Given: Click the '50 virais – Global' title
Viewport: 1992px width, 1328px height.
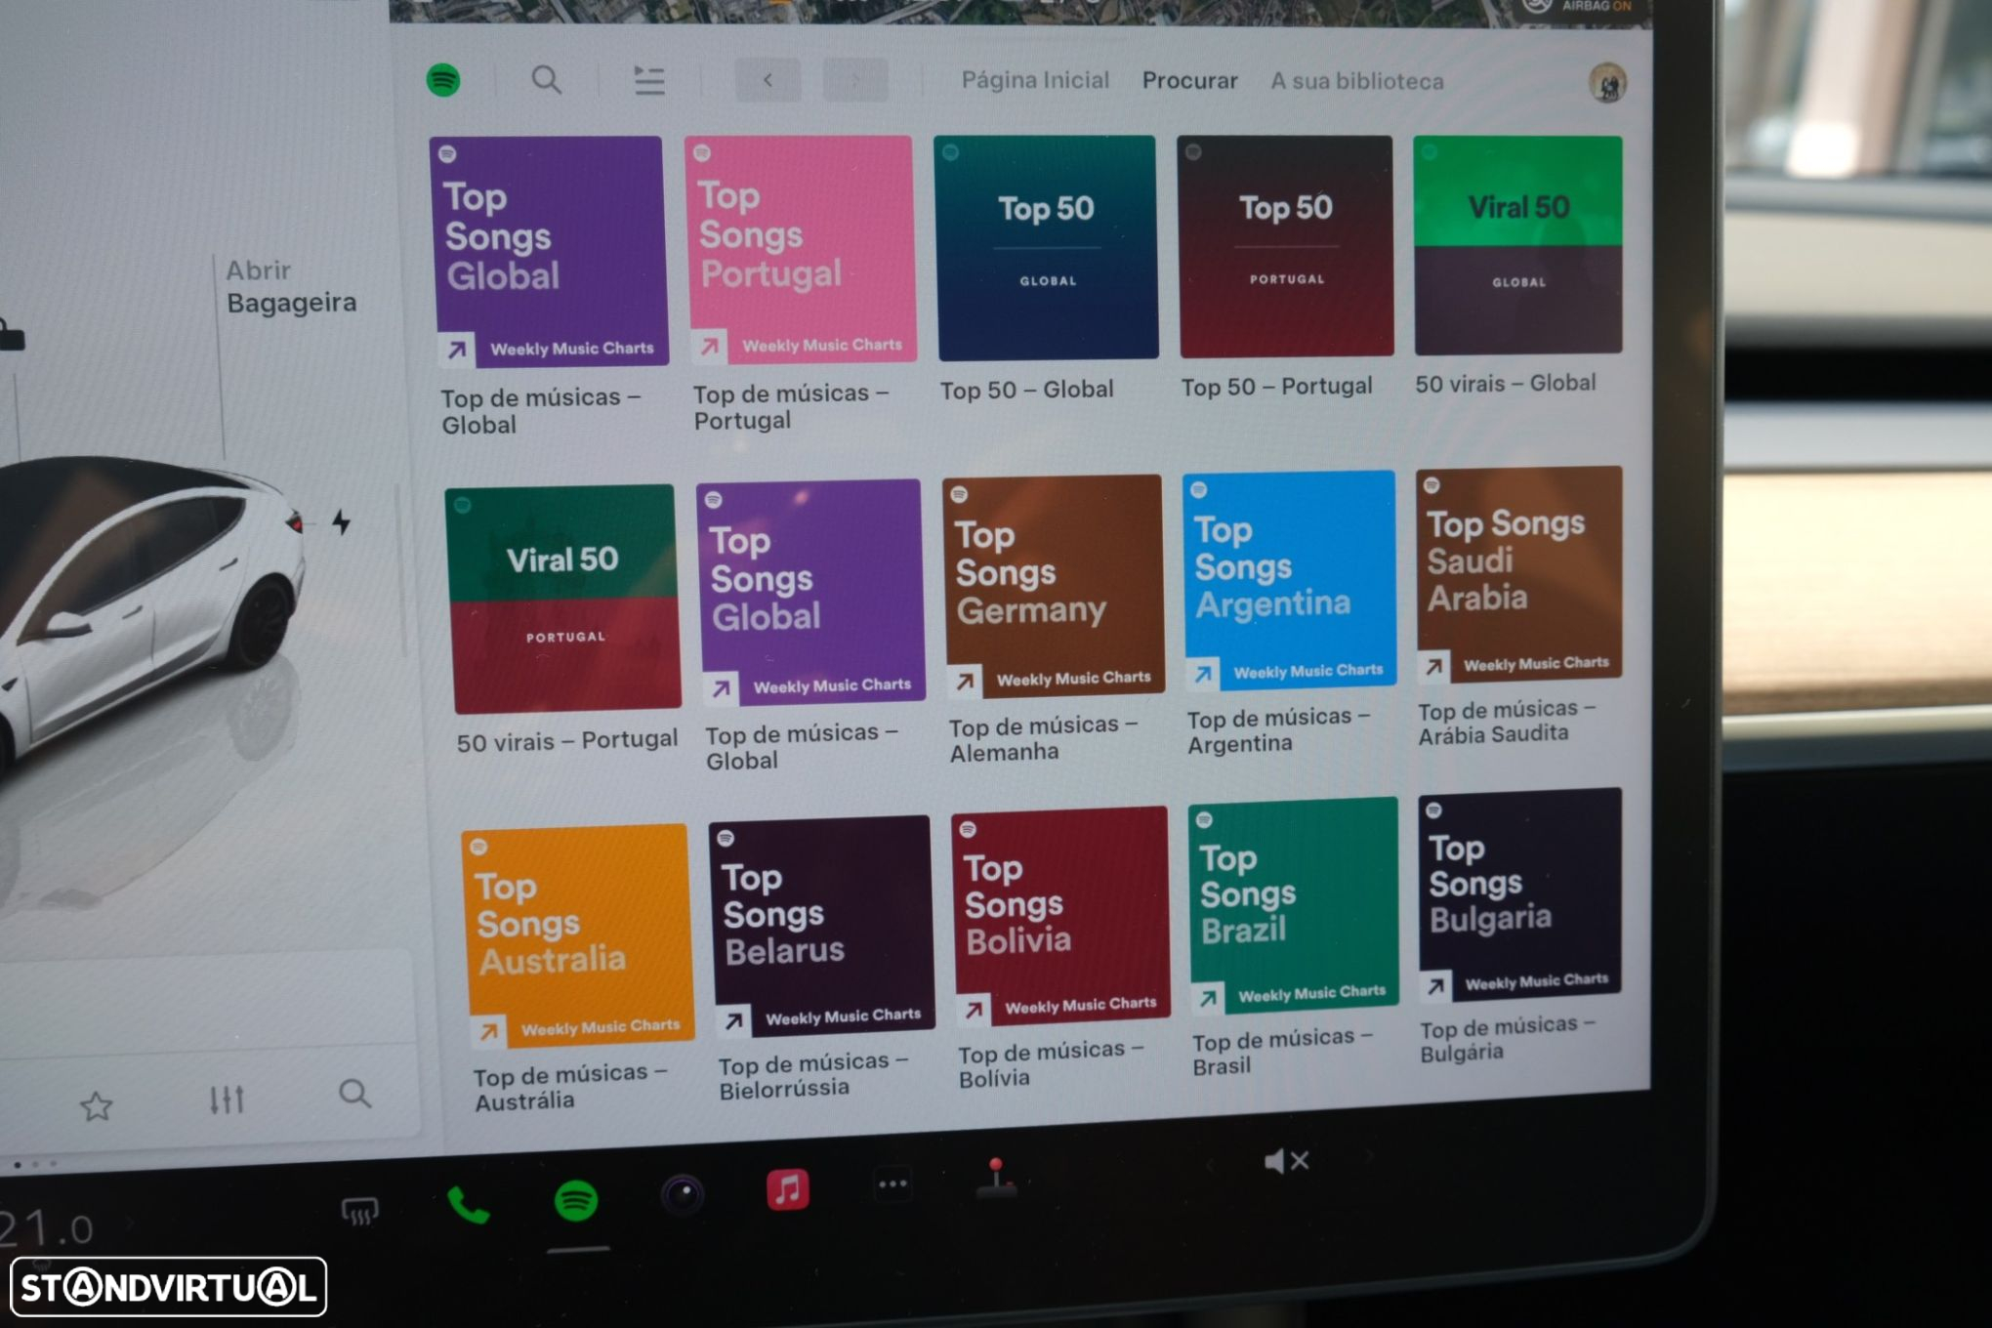Looking at the screenshot, I should click(1506, 384).
